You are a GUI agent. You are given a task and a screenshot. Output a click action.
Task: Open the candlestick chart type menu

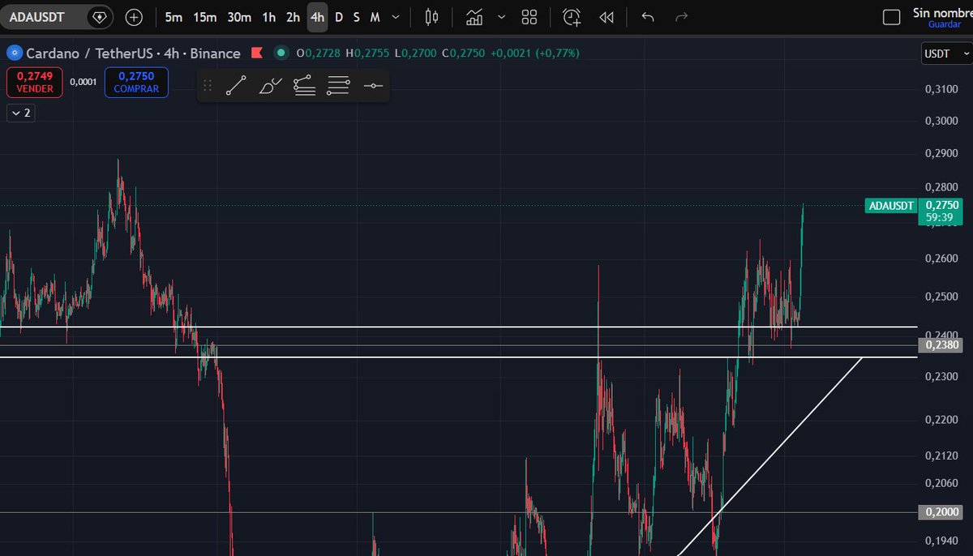pyautogui.click(x=431, y=16)
